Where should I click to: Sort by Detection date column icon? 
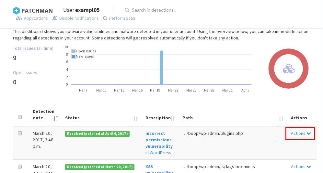point(55,118)
